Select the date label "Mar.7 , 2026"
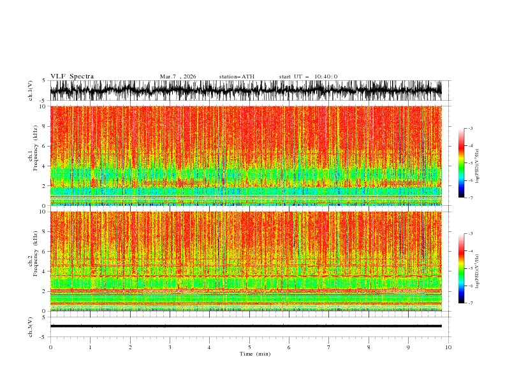The height and width of the screenshot is (390, 505). tap(178, 76)
